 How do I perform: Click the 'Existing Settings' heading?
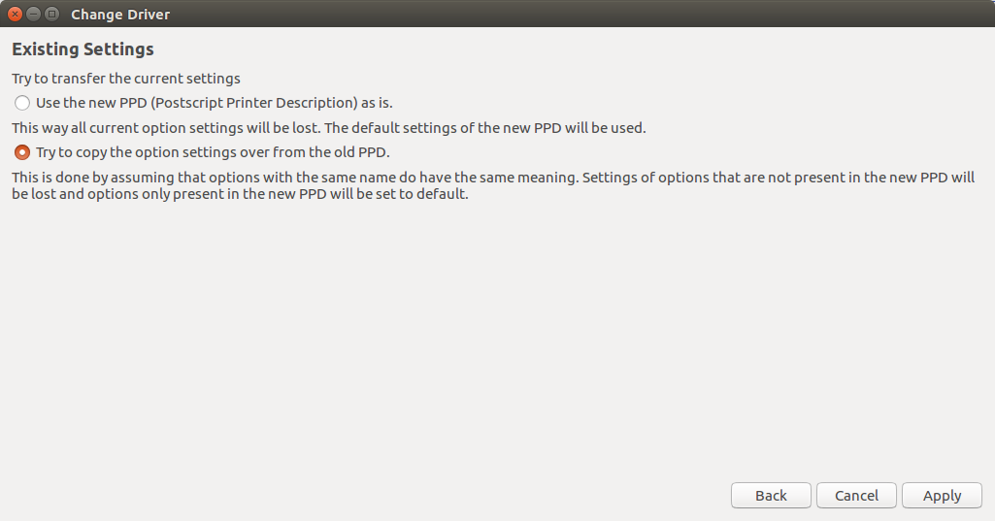point(83,49)
